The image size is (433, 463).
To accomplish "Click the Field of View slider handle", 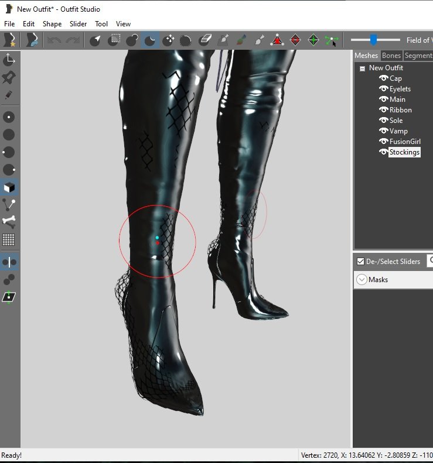I will 373,40.
